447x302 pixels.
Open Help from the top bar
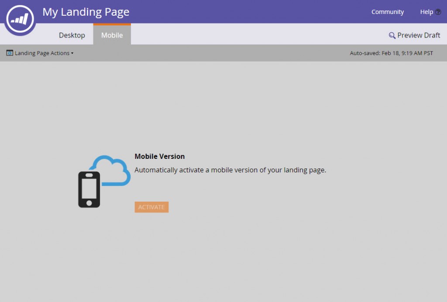[426, 12]
